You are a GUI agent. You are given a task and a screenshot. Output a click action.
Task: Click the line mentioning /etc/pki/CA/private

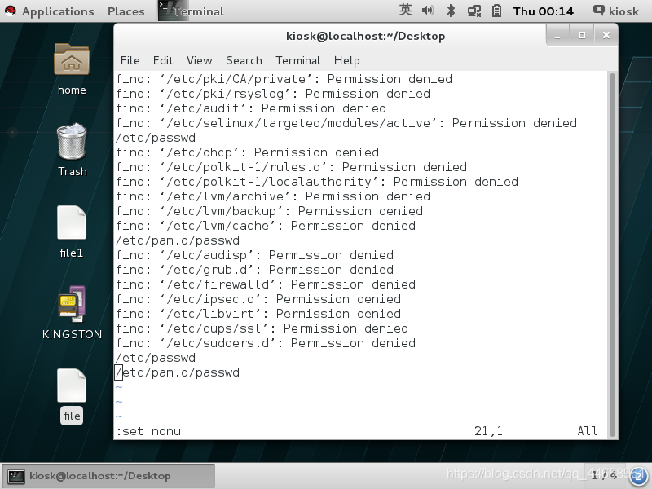(x=284, y=79)
